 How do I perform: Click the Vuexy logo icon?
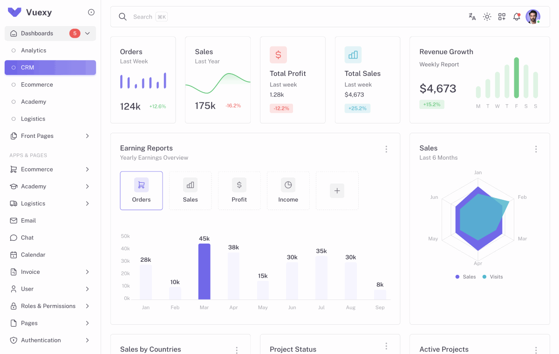tap(14, 13)
